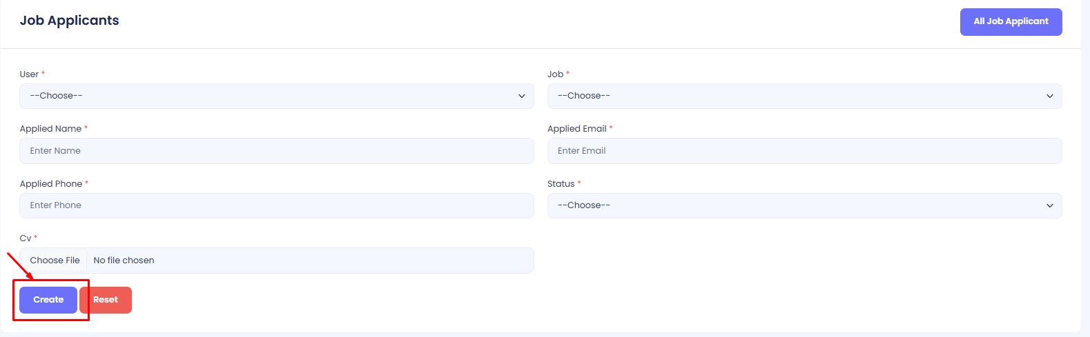This screenshot has width=1090, height=337.
Task: Click the Applied Email field label
Action: click(576, 129)
